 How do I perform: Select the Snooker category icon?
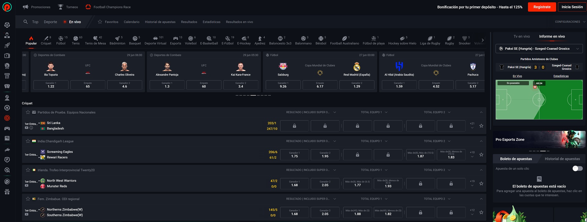pos(464,40)
